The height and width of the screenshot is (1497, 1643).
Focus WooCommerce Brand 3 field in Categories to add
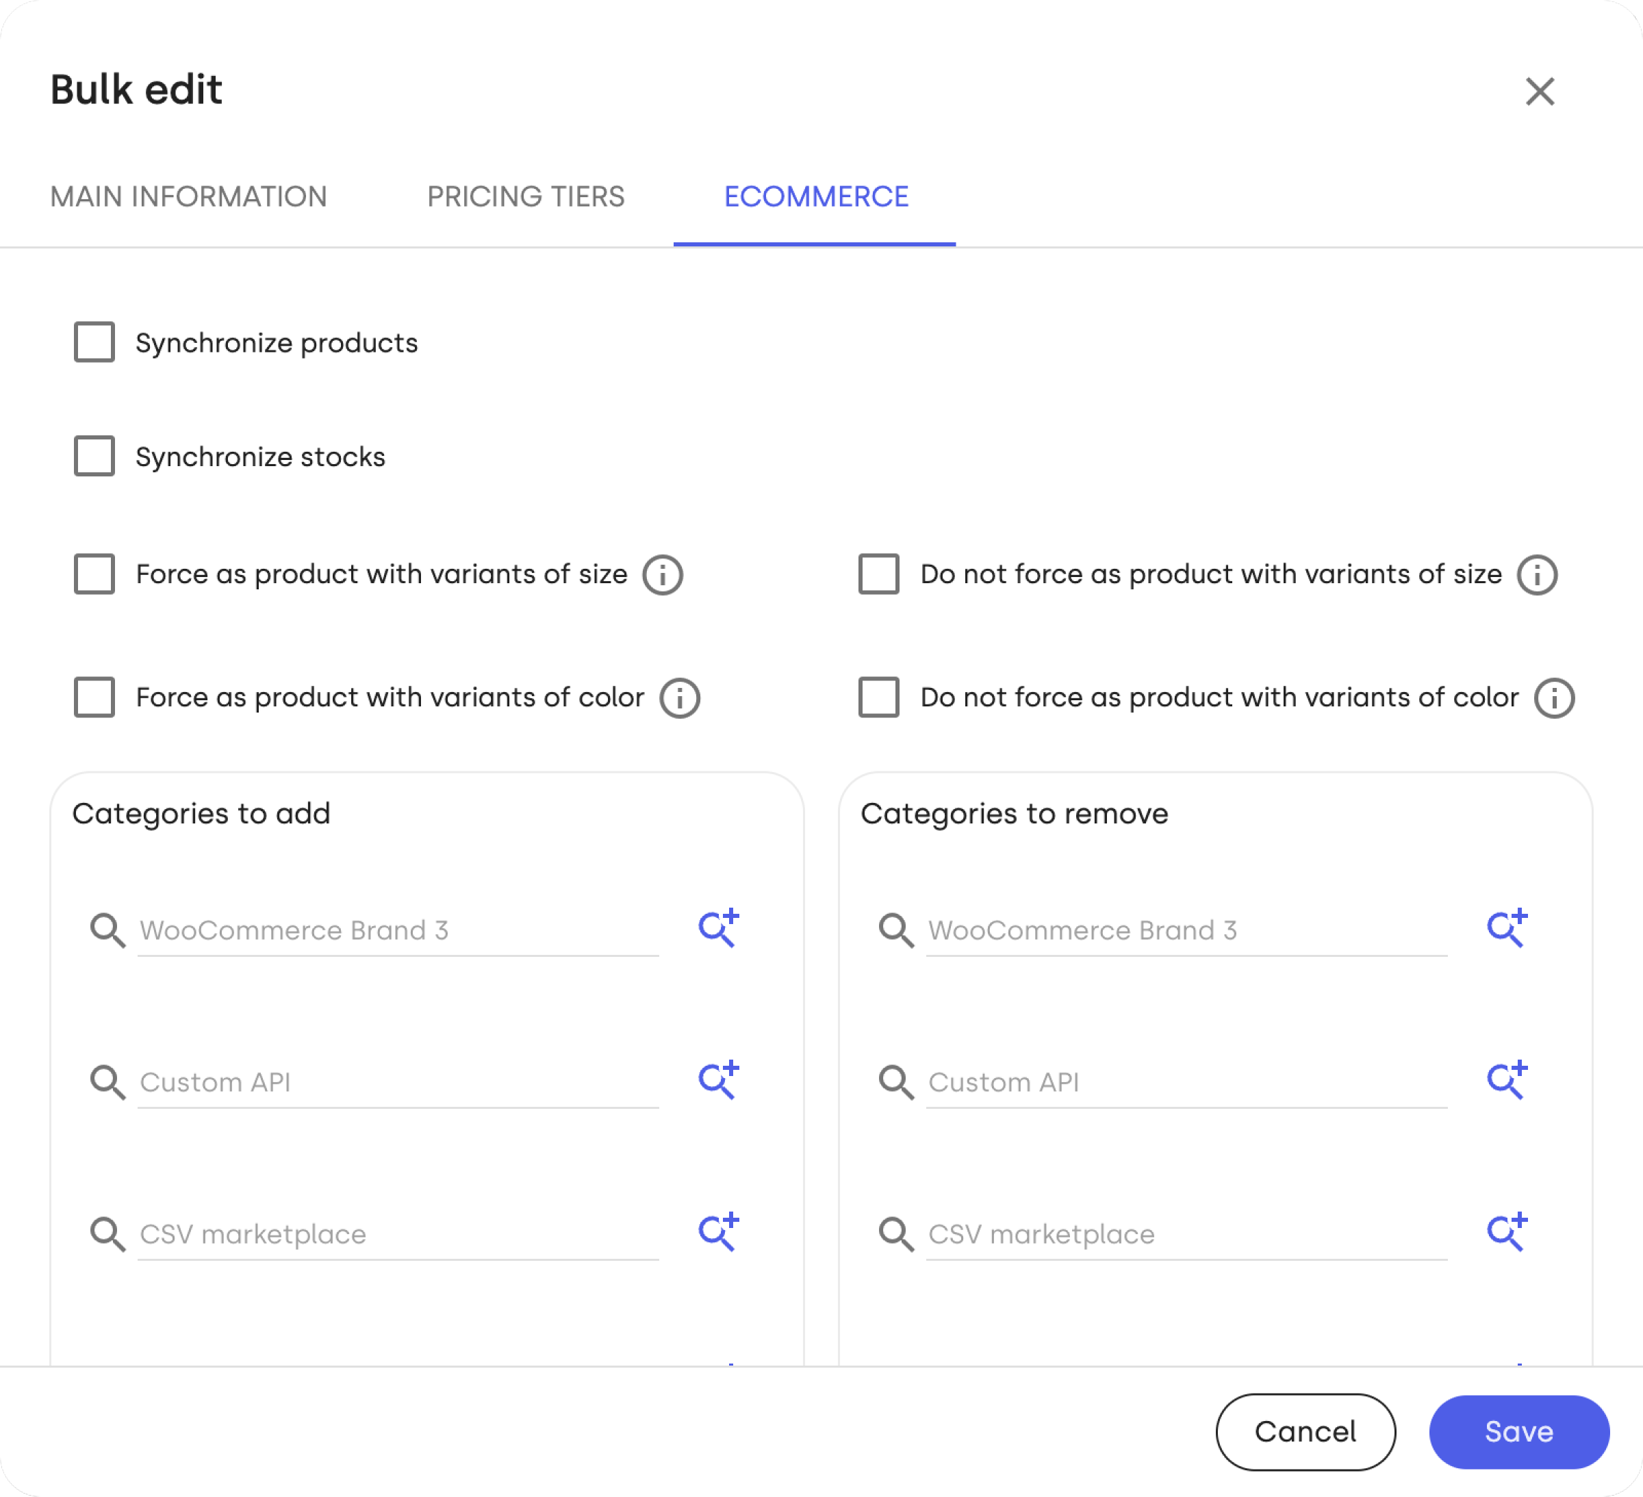398,931
